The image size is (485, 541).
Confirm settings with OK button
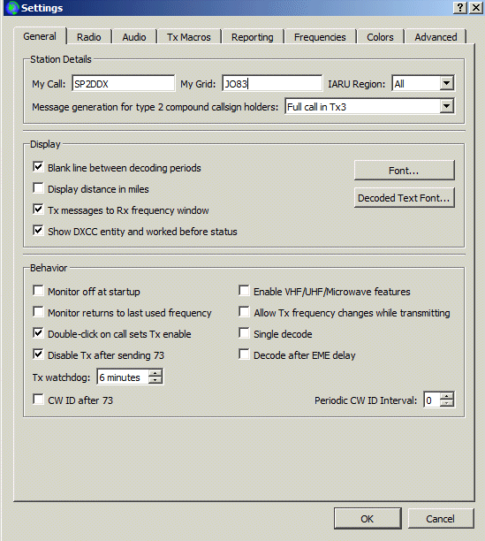(368, 519)
